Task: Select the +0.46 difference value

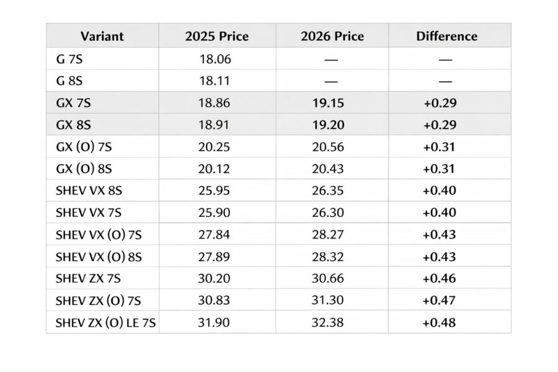Action: [x=439, y=278]
